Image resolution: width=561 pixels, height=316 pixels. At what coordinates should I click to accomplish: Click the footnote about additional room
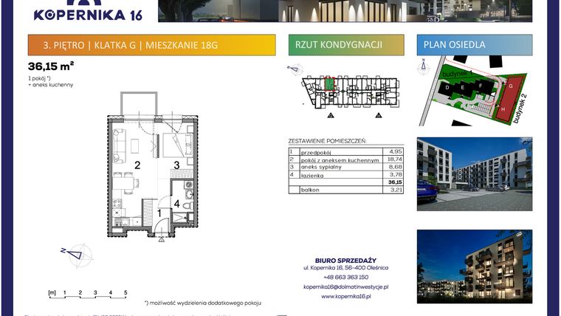click(x=203, y=303)
